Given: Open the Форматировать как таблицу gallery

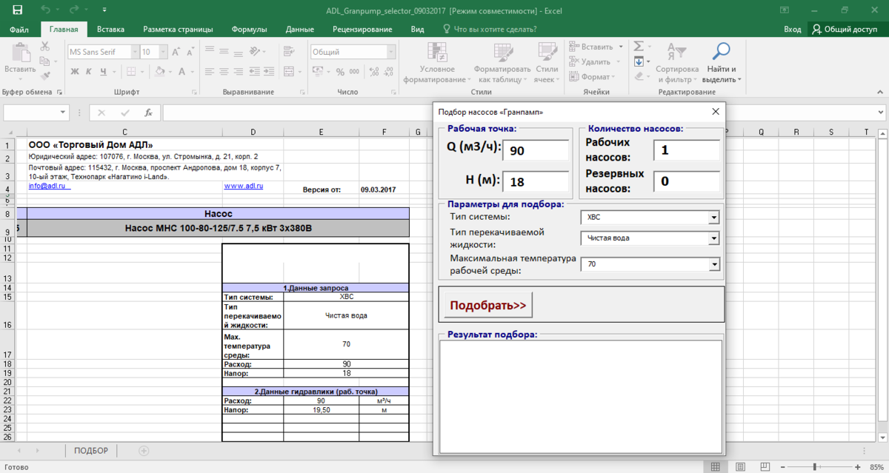Looking at the screenshot, I should pos(503,63).
